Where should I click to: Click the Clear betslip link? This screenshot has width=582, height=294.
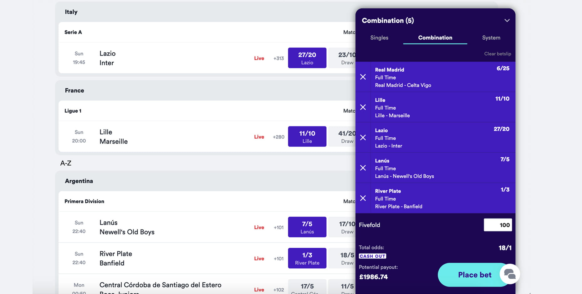tap(498, 54)
